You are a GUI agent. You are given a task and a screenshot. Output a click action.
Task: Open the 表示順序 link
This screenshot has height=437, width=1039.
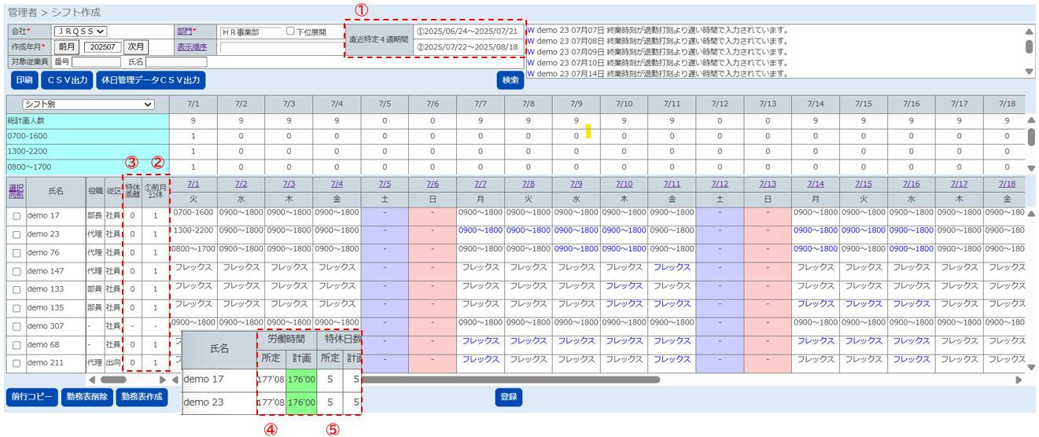pyautogui.click(x=191, y=46)
